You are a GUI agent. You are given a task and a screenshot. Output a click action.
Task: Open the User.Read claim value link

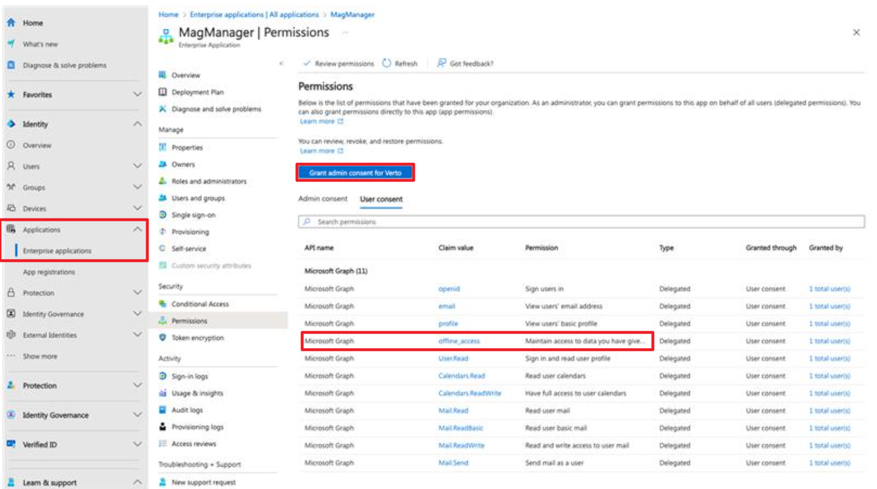coord(454,358)
